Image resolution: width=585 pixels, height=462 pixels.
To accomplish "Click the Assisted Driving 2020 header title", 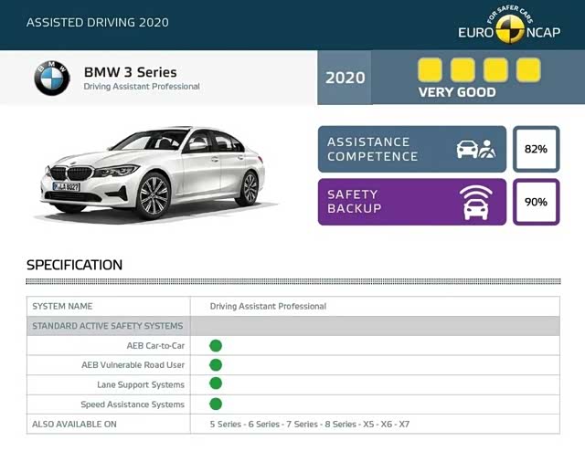I will coord(97,22).
